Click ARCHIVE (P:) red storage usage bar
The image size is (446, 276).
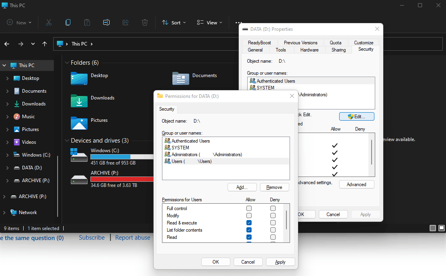122,179
